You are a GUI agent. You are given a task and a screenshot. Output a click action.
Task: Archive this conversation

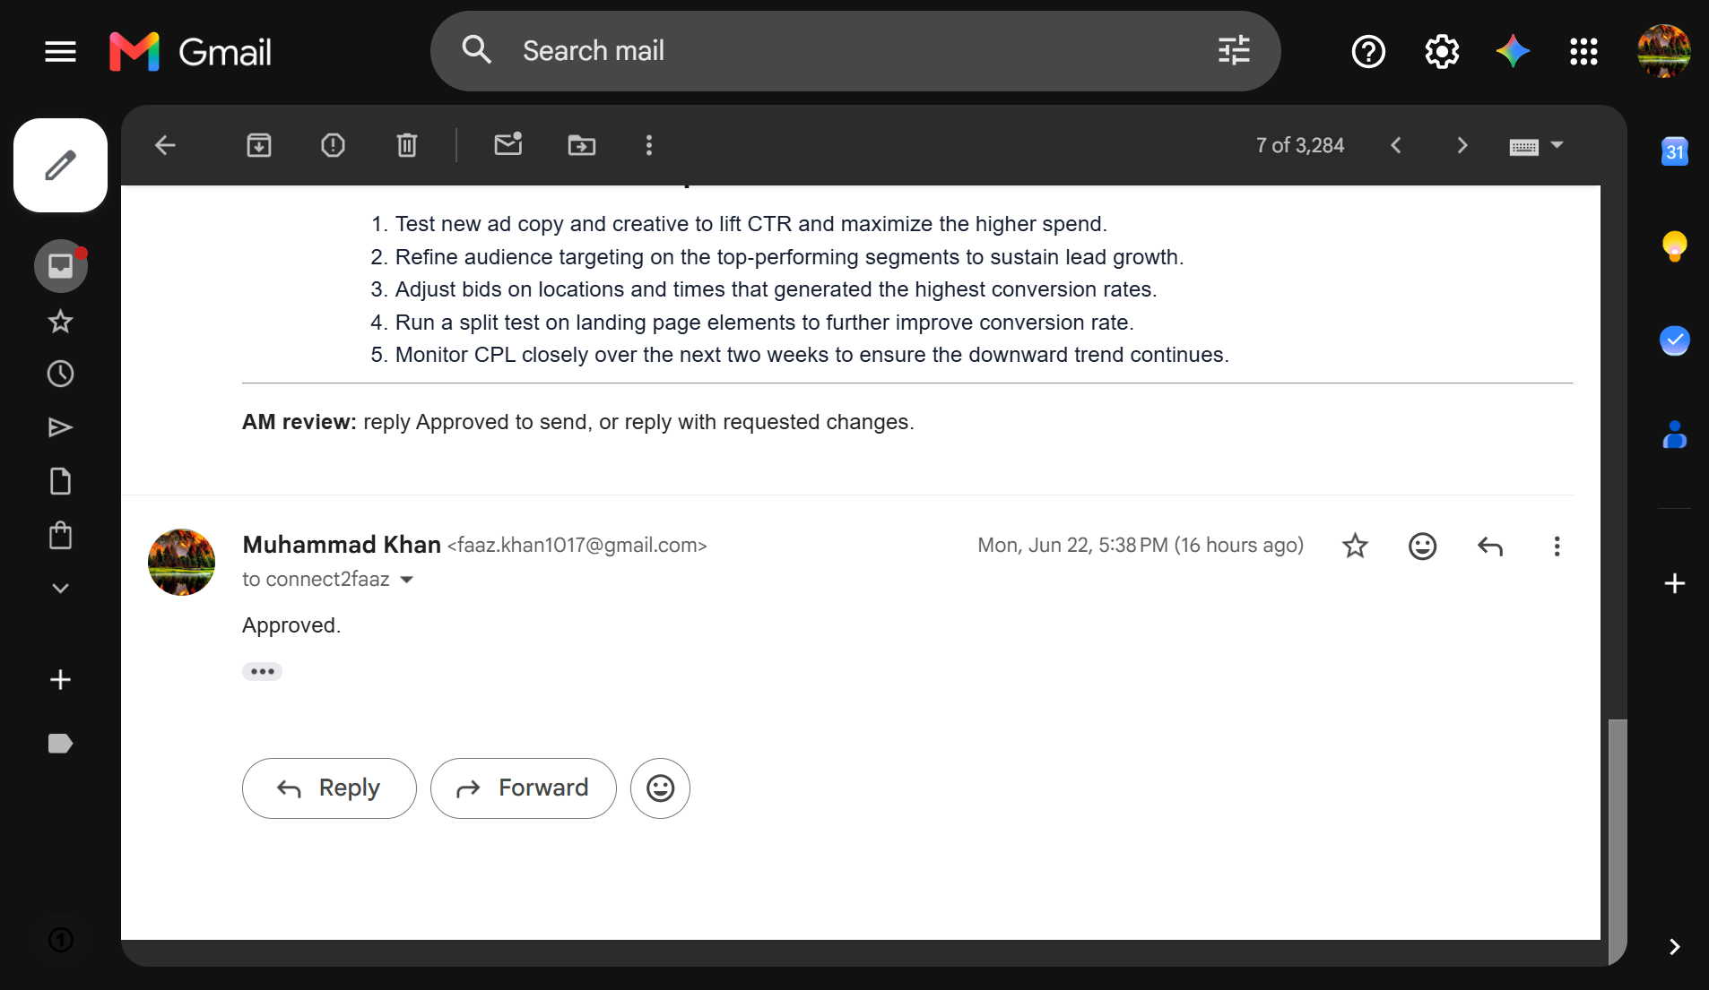(259, 145)
